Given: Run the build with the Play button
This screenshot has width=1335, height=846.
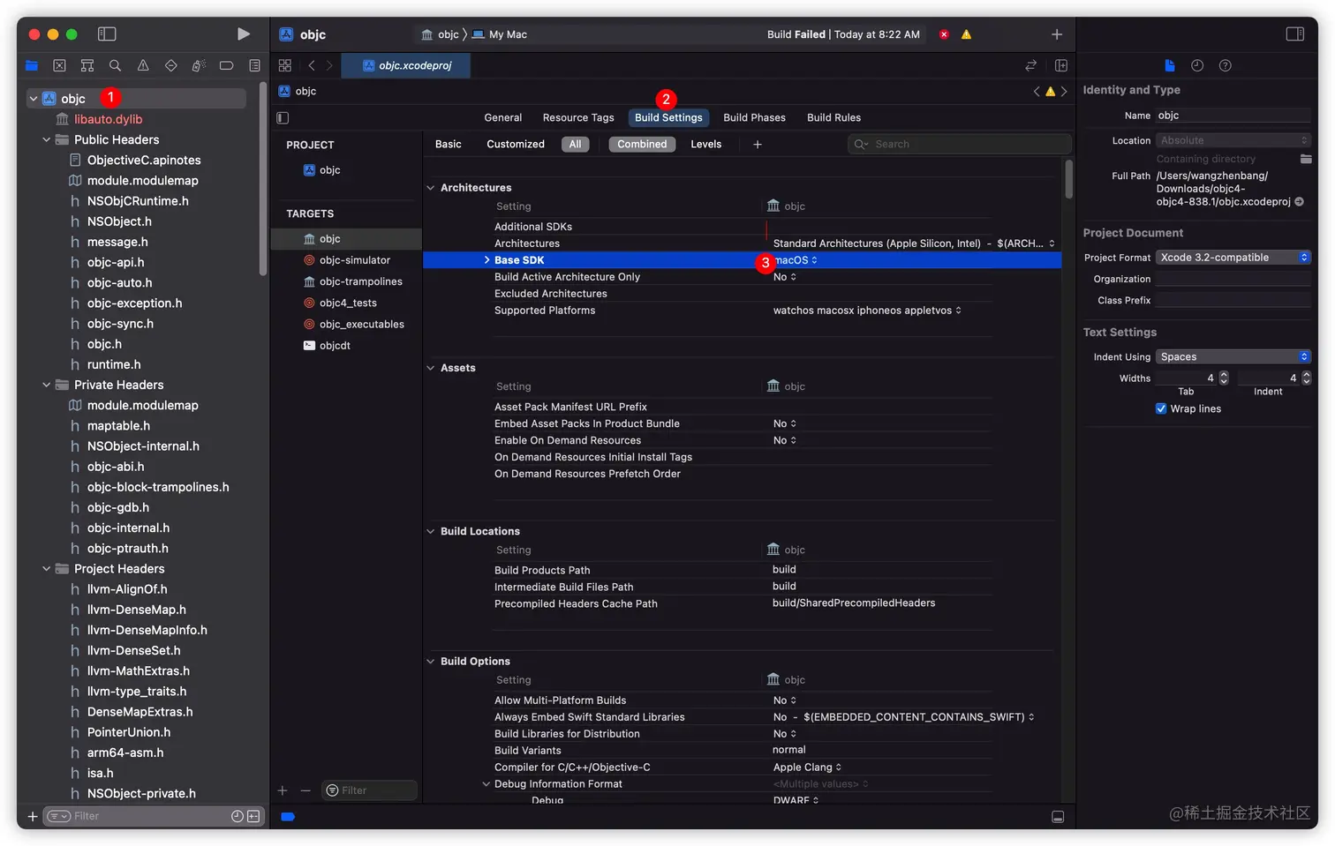Looking at the screenshot, I should click(243, 34).
